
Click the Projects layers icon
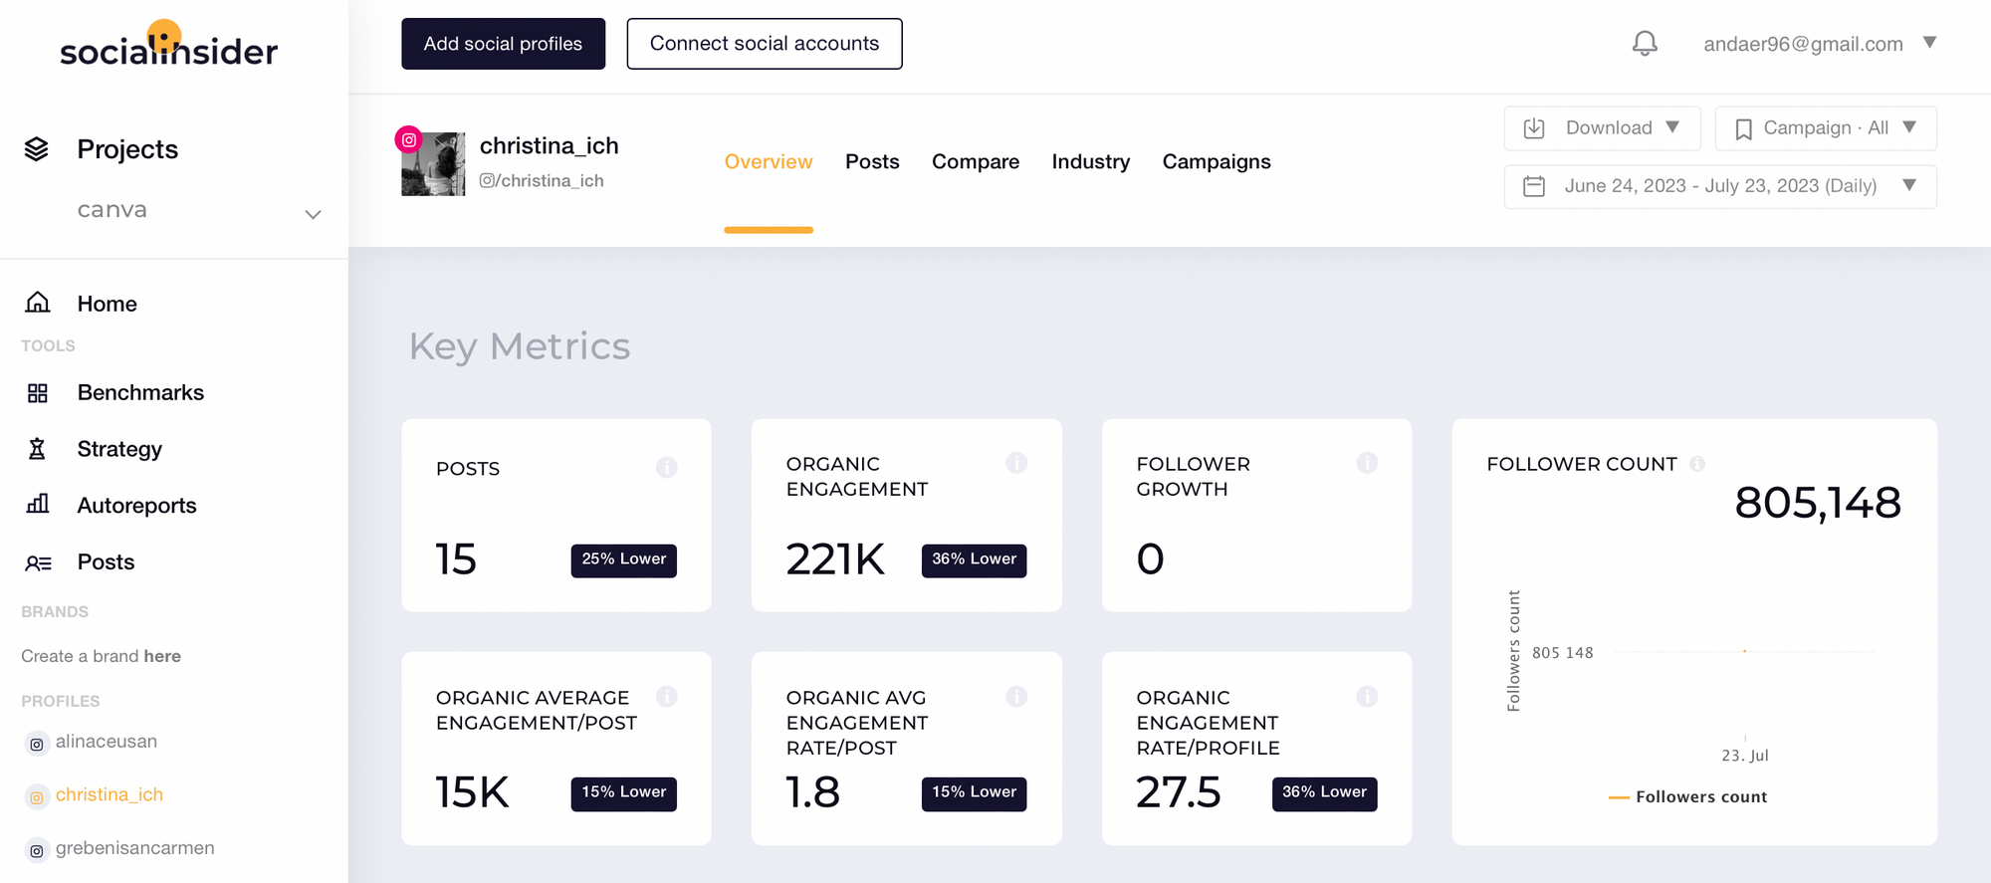pyautogui.click(x=37, y=149)
